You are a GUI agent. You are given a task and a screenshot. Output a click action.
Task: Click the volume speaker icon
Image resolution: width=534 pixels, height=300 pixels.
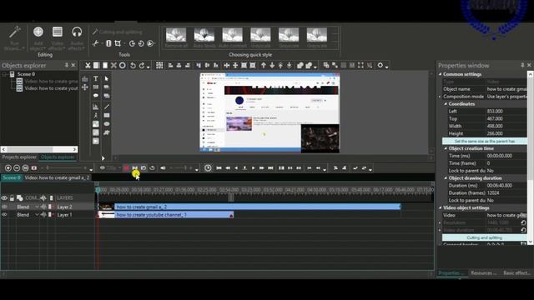(x=164, y=168)
